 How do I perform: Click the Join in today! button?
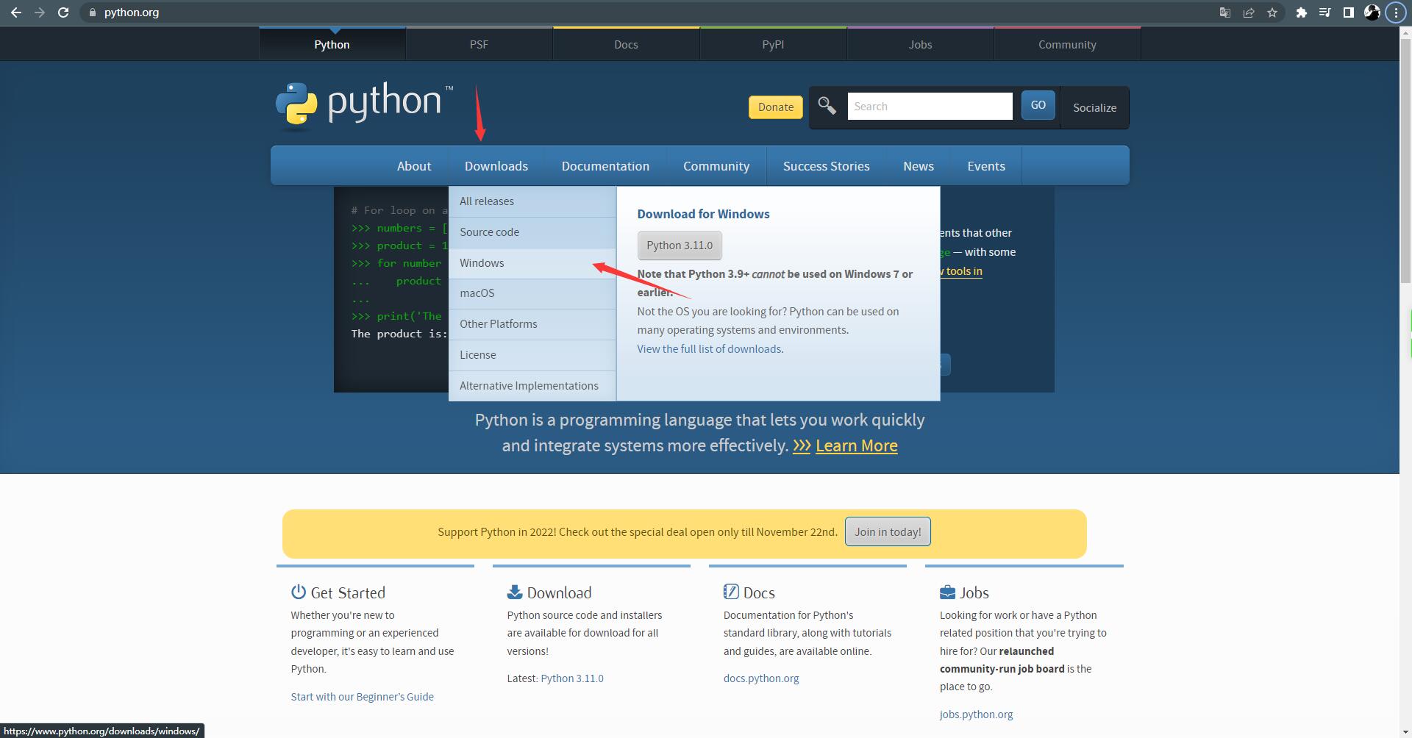(x=888, y=531)
